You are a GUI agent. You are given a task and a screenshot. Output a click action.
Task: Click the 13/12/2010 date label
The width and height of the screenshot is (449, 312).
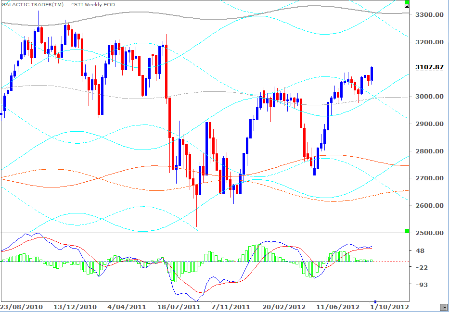coord(76,307)
